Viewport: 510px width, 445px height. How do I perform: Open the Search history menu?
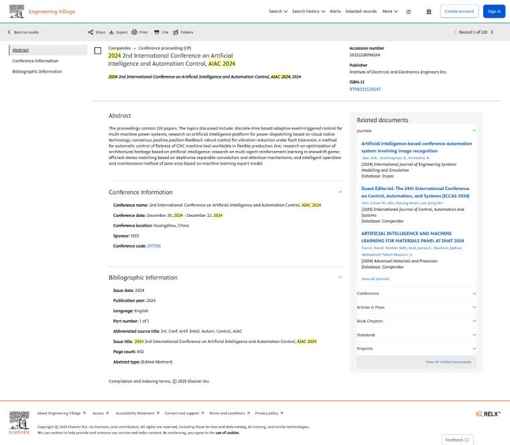[x=308, y=11]
